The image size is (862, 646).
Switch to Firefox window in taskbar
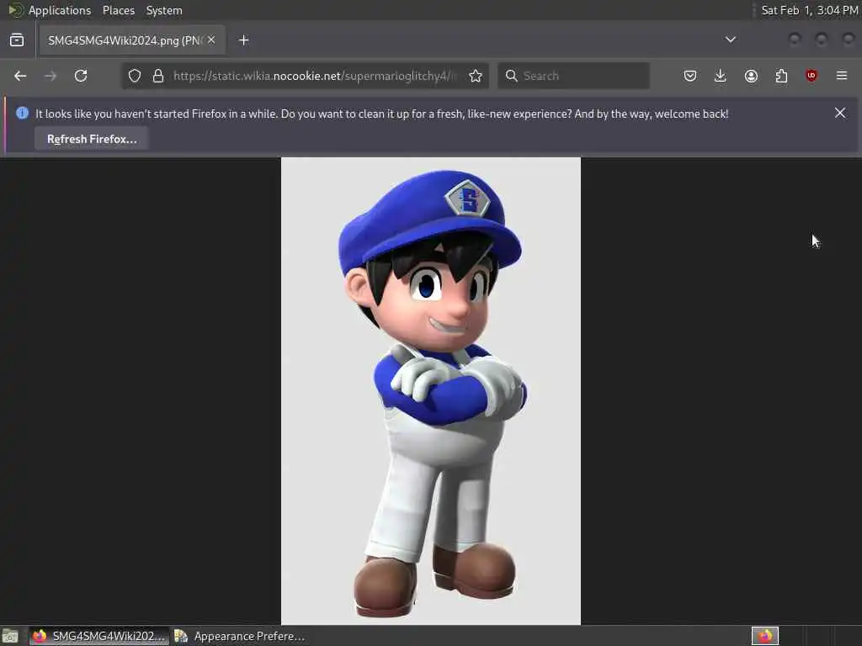click(99, 636)
